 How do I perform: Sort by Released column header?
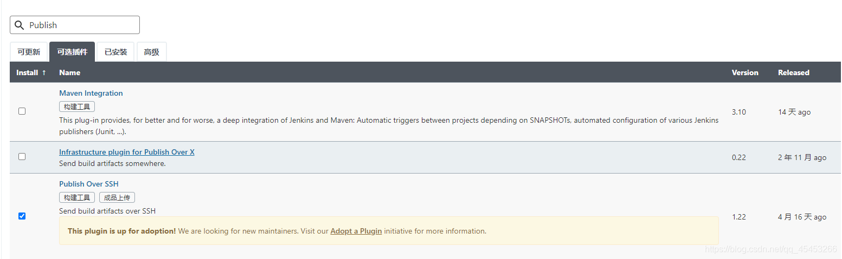click(x=793, y=72)
